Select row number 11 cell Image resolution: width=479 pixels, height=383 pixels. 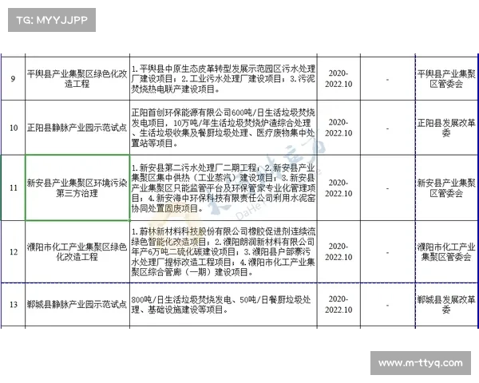click(13, 188)
